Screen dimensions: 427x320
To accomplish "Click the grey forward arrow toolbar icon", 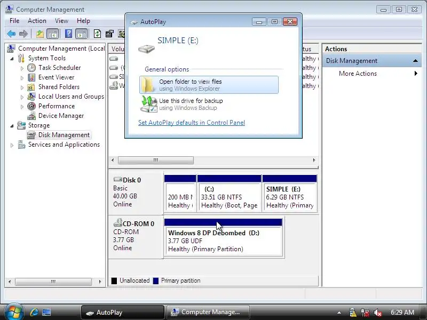I will tap(23, 34).
